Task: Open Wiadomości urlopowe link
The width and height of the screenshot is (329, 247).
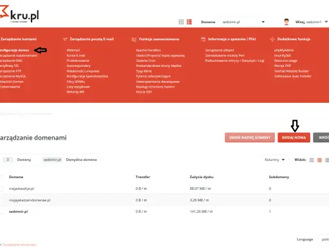Action: coord(83,71)
